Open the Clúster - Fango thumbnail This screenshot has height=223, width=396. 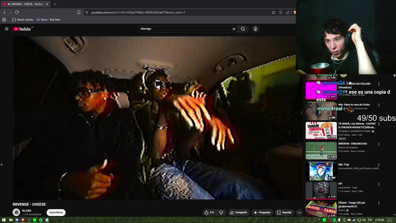tap(321, 209)
